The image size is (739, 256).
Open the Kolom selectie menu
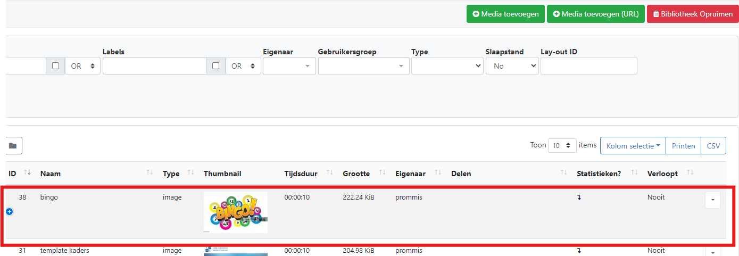(633, 145)
